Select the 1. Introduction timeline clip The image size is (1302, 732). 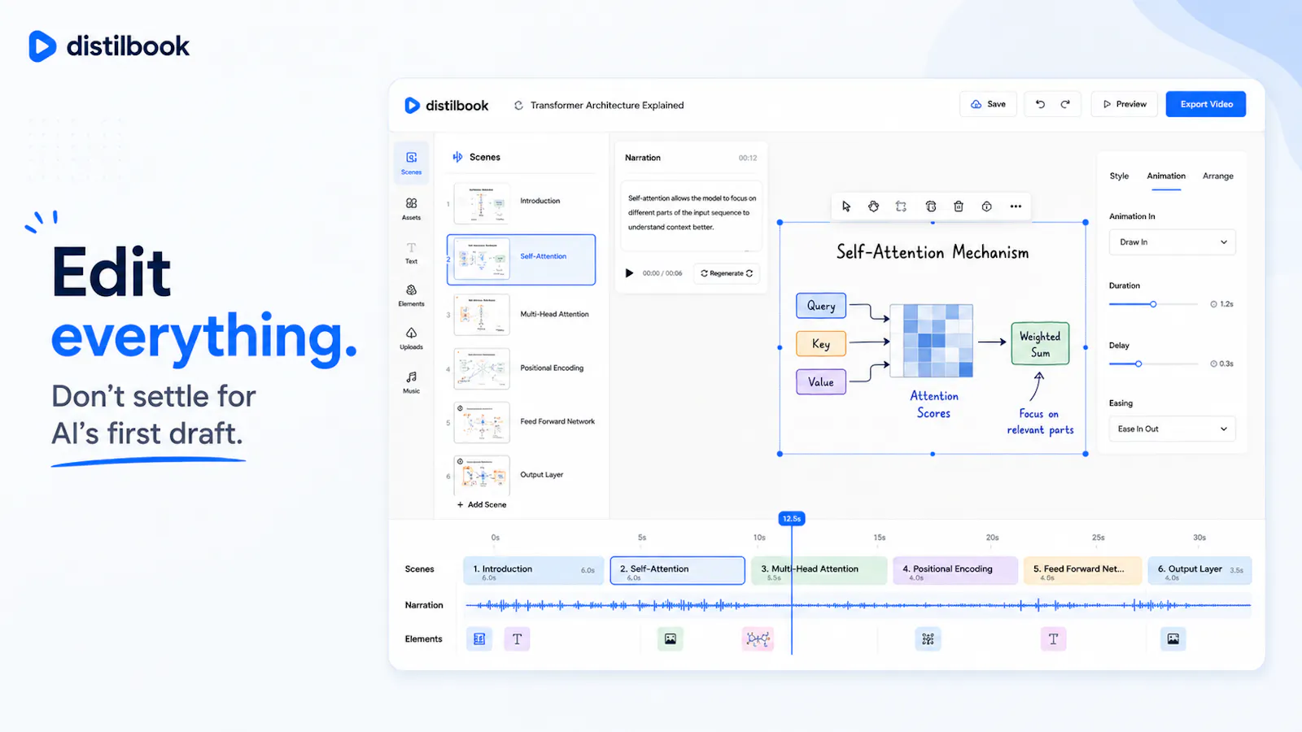pos(534,571)
